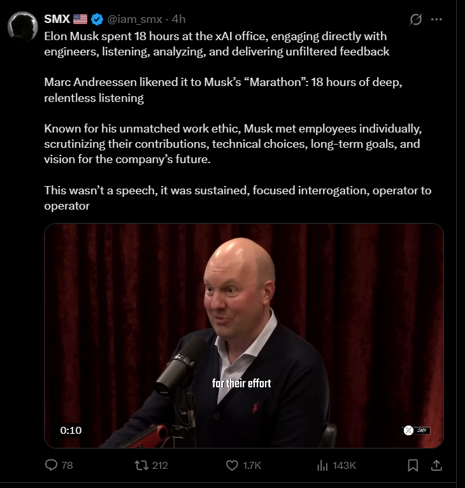
Task: Click the SMX watermark on the video
Action: (417, 431)
